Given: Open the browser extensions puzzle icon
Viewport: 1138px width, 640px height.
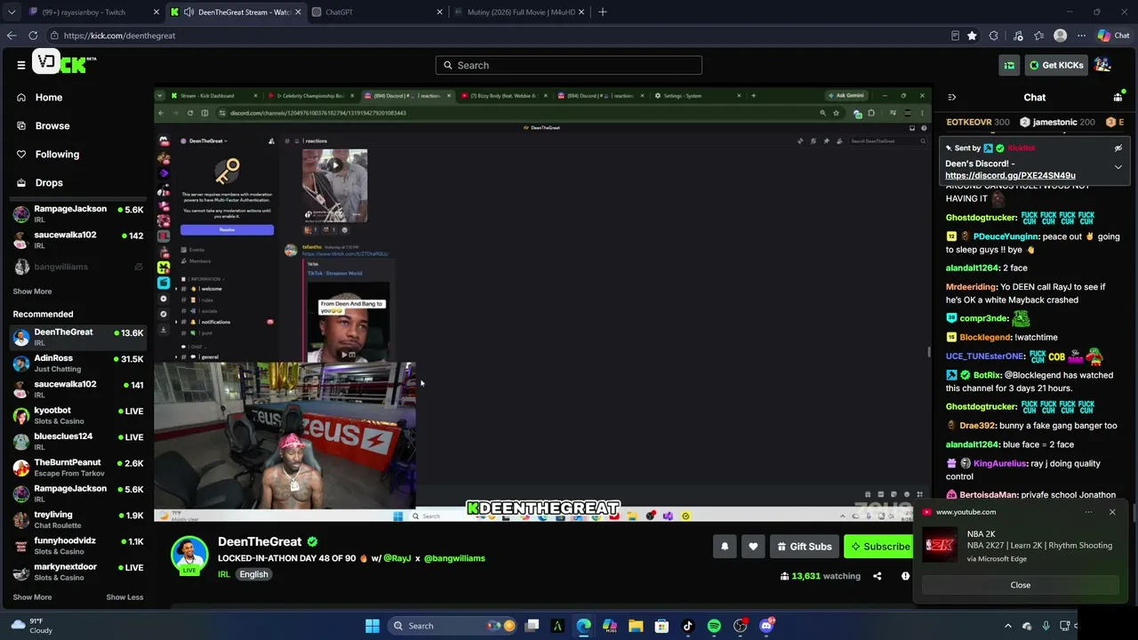Looking at the screenshot, I should click(993, 36).
